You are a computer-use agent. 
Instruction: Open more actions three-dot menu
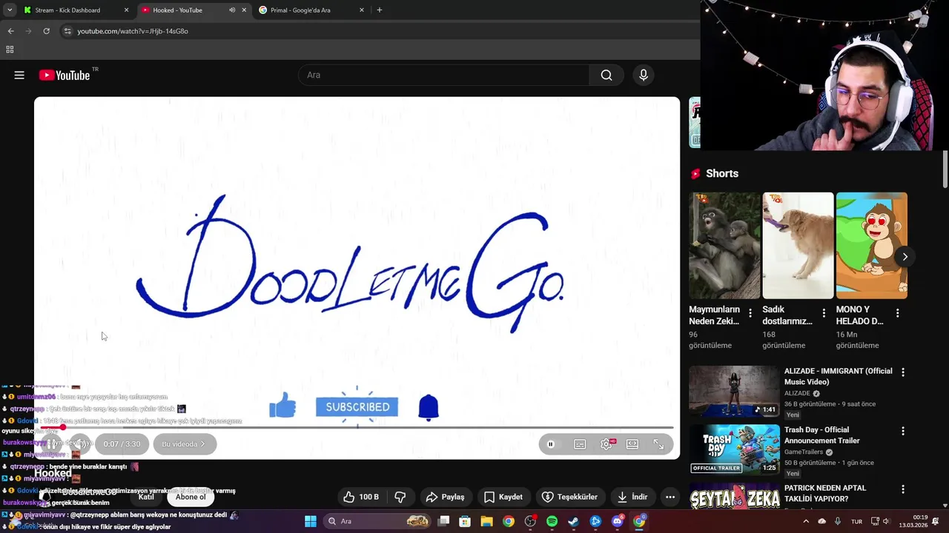(670, 497)
